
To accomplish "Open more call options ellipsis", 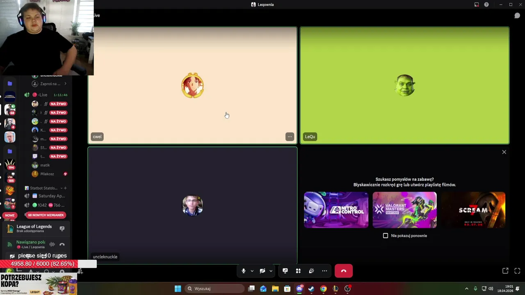I will point(324,271).
